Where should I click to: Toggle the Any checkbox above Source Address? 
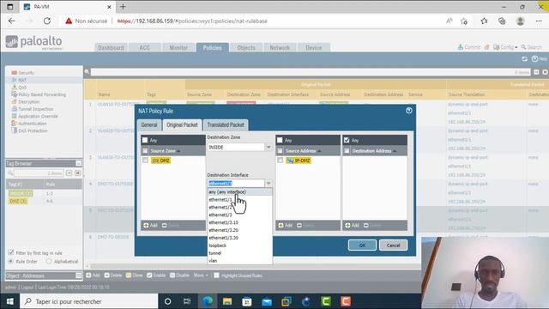[280, 140]
